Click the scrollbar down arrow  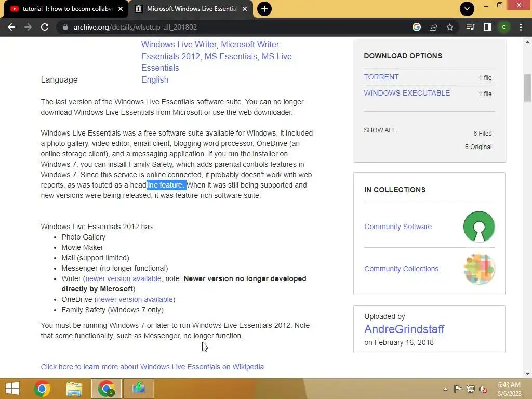pyautogui.click(x=527, y=374)
